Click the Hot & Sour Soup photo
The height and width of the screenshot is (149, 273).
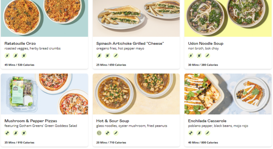tap(136, 94)
